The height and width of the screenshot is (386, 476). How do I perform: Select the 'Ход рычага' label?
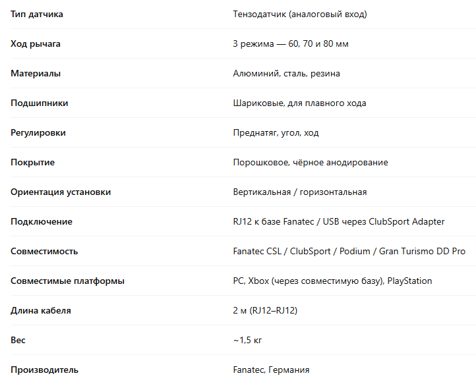pyautogui.click(x=36, y=43)
